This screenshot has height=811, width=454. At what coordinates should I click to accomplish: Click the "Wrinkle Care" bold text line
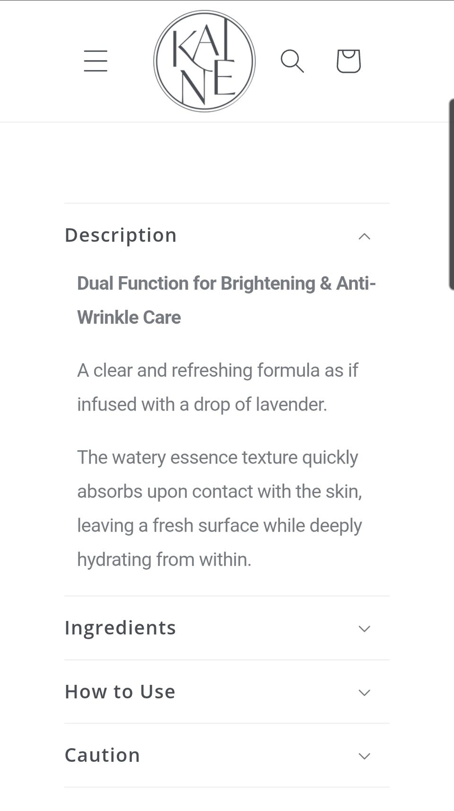pyautogui.click(x=129, y=317)
